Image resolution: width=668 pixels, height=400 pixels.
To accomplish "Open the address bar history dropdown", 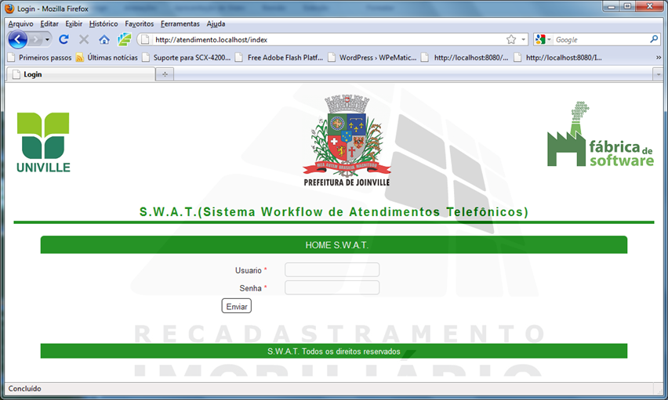I will click(523, 40).
